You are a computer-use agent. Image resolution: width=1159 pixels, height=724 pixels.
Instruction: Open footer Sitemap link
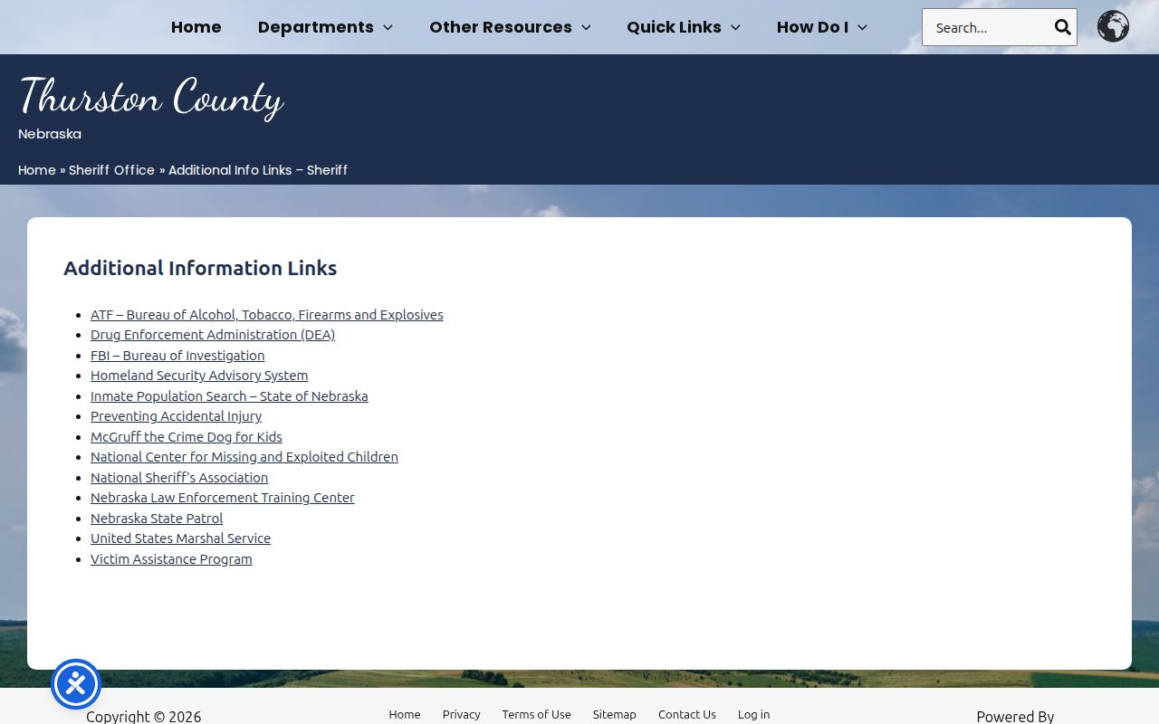615,714
